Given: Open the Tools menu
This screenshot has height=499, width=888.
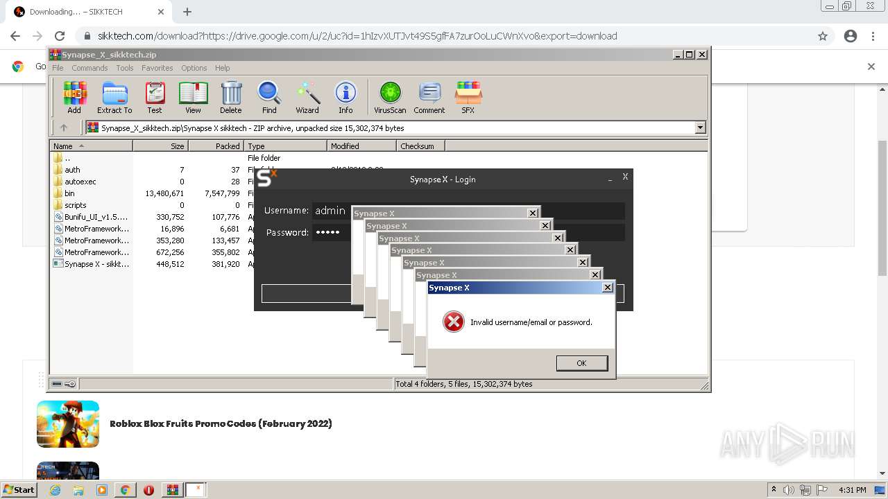Looking at the screenshot, I should [x=125, y=68].
